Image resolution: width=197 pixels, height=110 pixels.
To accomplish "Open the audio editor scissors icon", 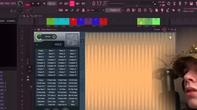I will pos(174,3).
